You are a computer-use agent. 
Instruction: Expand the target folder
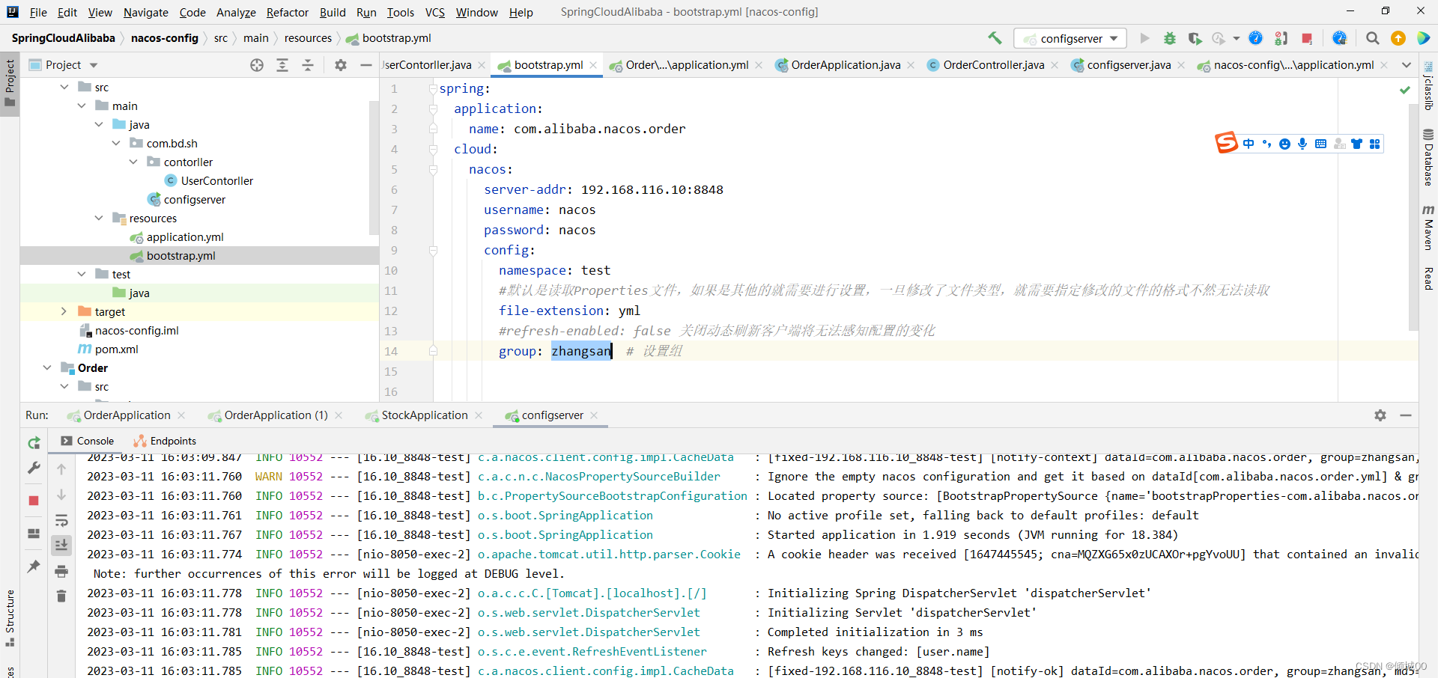coord(64,311)
